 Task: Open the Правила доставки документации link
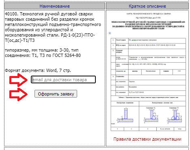tap(147, 139)
